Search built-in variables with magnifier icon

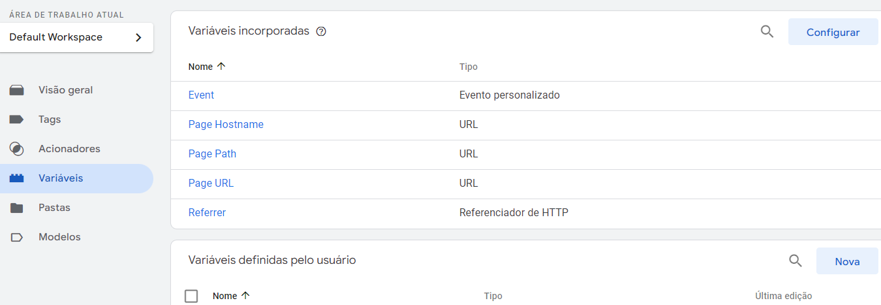coord(767,31)
